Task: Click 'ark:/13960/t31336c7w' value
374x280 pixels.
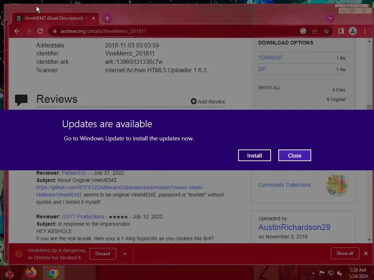Action: 134,62
